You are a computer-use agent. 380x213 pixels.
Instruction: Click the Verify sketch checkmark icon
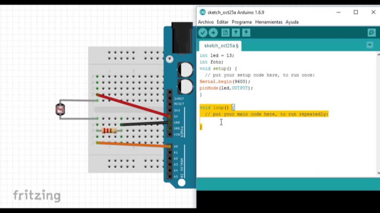203,33
